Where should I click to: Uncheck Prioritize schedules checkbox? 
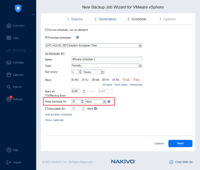coord(46,37)
